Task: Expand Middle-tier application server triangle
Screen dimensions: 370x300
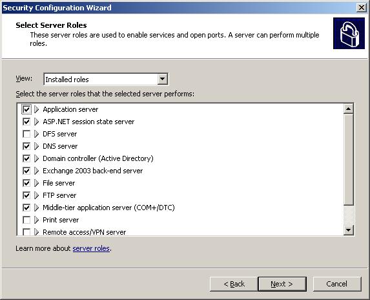Action: 36,208
